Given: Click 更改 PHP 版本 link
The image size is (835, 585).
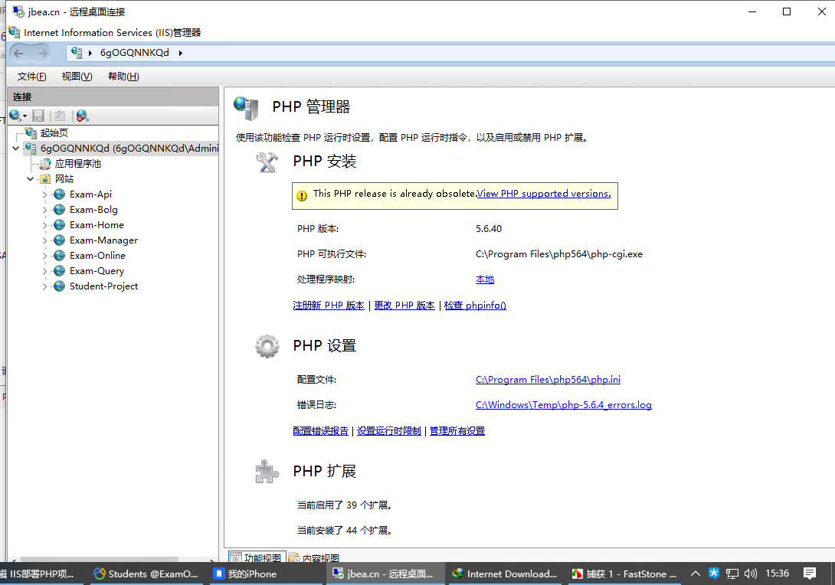Looking at the screenshot, I should coord(404,305).
